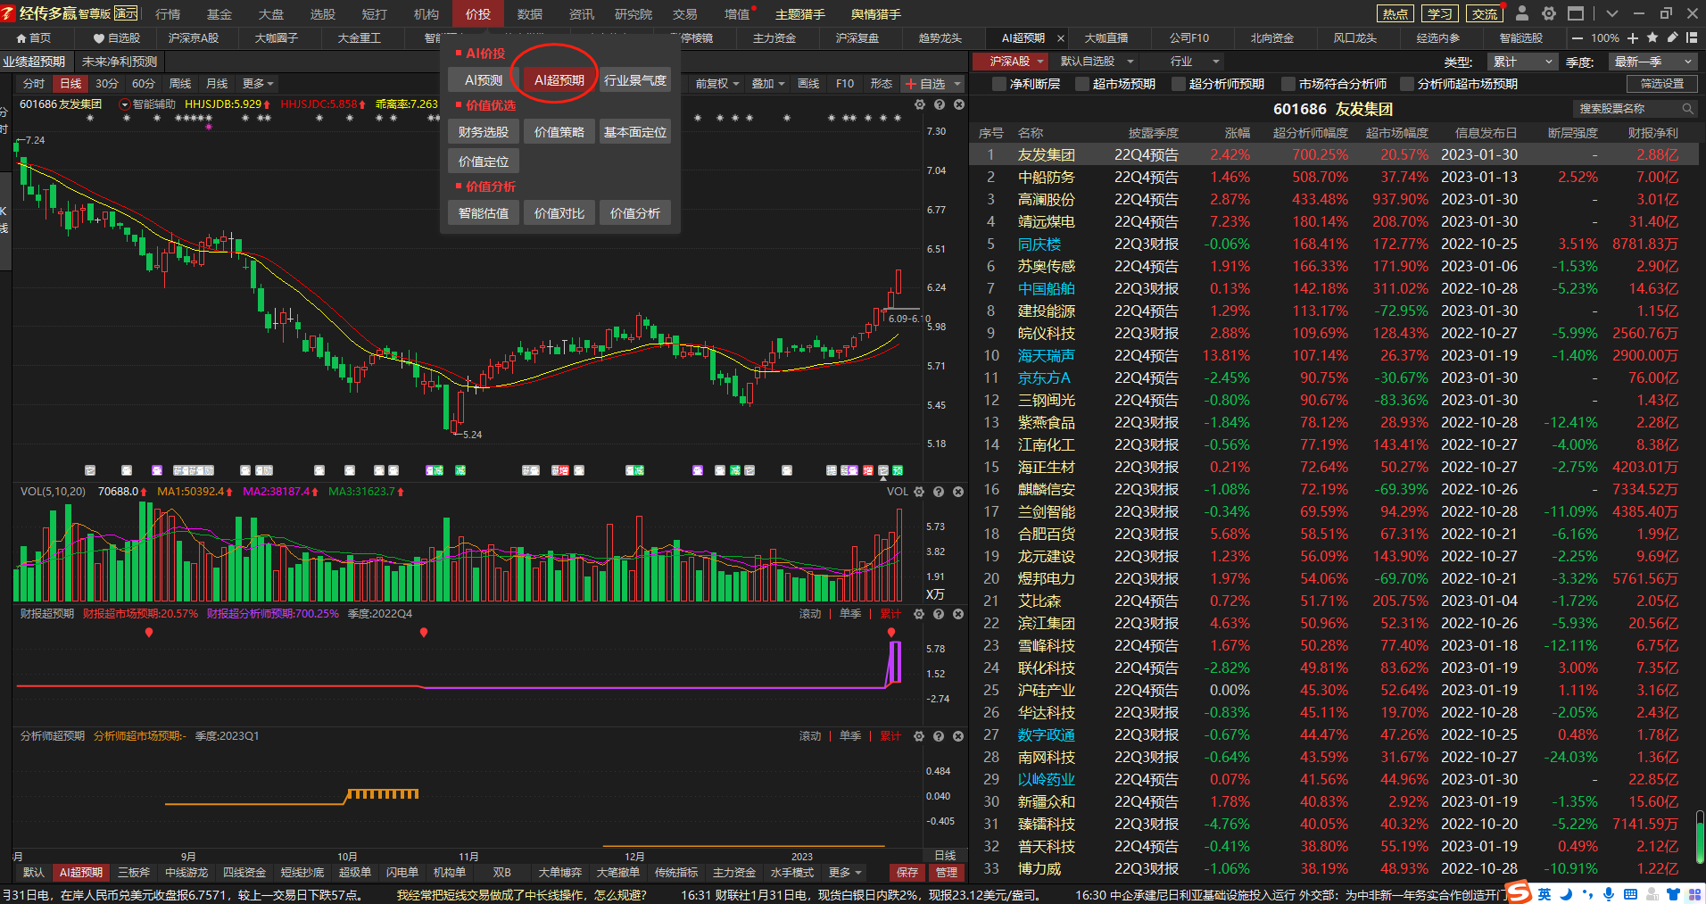The height and width of the screenshot is (904, 1706).
Task: Click the search magnifier in stock name search
Action: 1687,109
